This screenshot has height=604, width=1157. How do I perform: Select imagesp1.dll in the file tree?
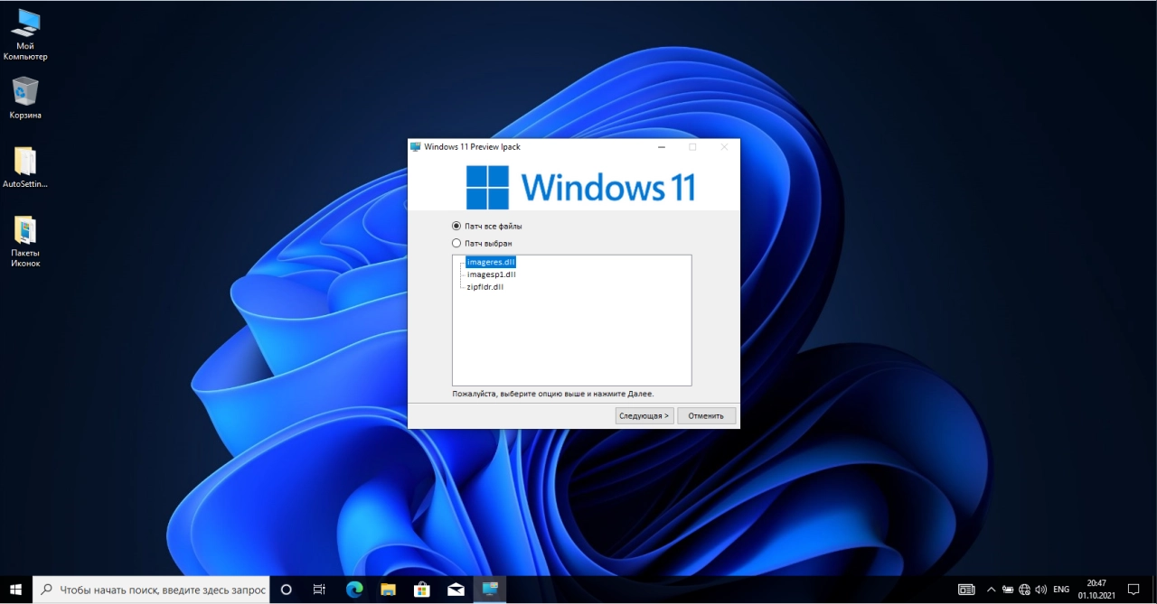point(492,274)
